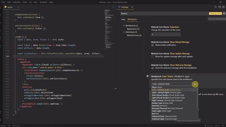Maximize the VS Code window

coord(220,2)
